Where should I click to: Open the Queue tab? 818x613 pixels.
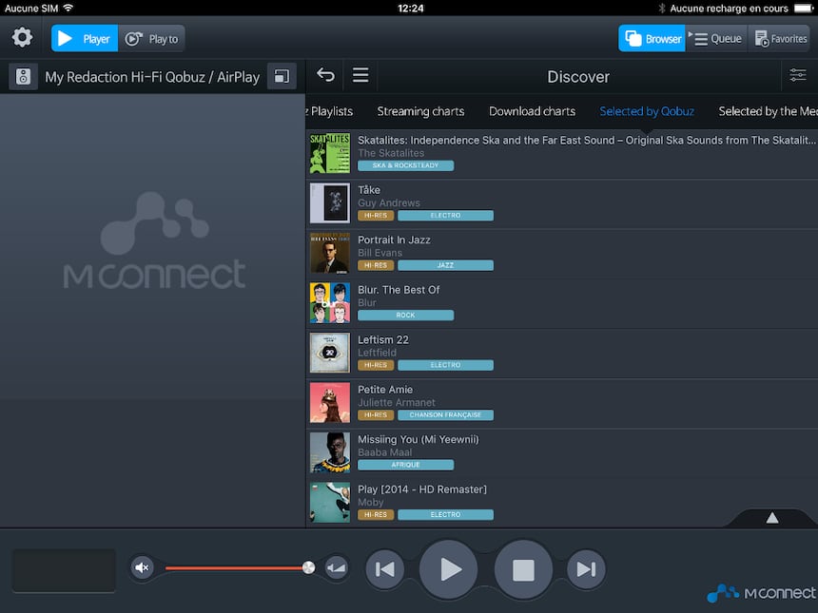pos(717,39)
